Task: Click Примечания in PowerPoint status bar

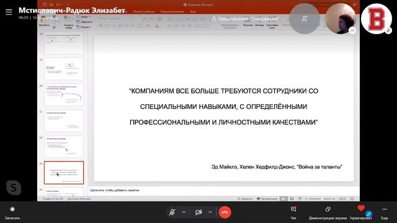Action: tap(267, 199)
